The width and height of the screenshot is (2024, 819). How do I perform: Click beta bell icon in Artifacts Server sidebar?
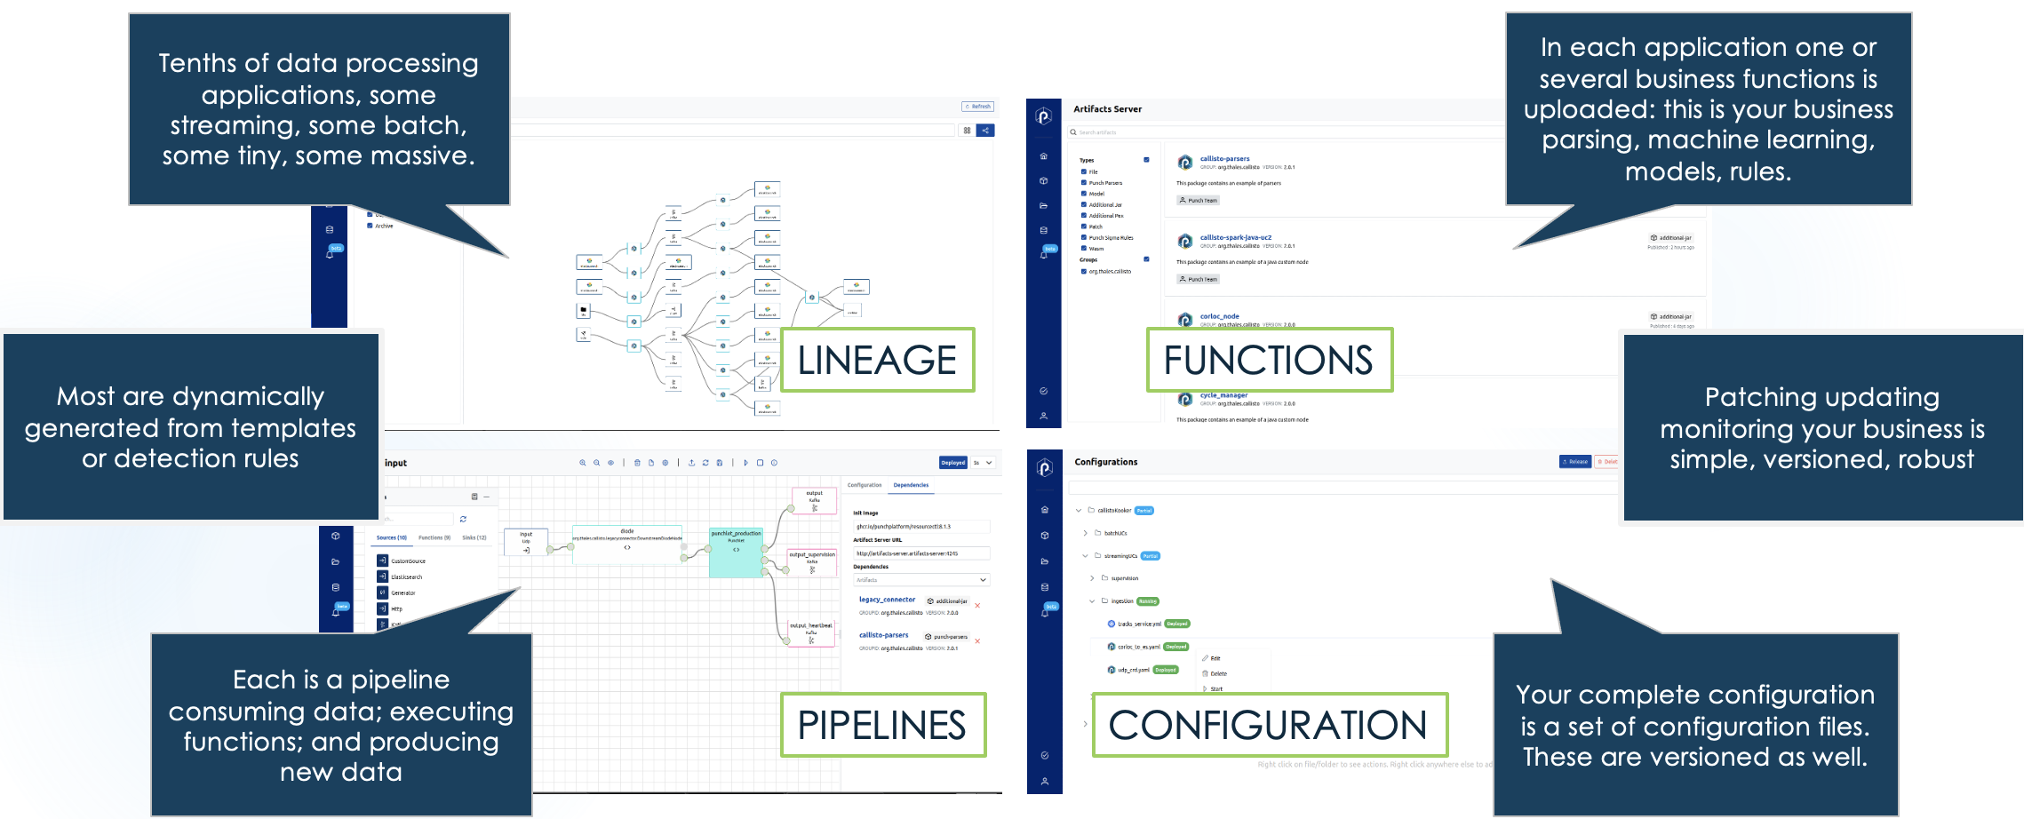pos(1046,253)
